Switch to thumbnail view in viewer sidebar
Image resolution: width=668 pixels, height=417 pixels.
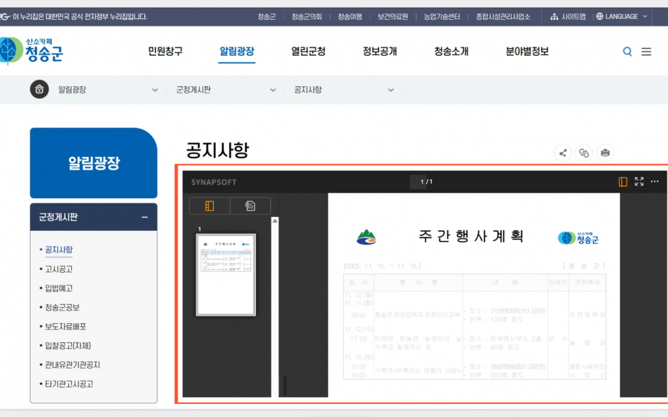(x=209, y=206)
